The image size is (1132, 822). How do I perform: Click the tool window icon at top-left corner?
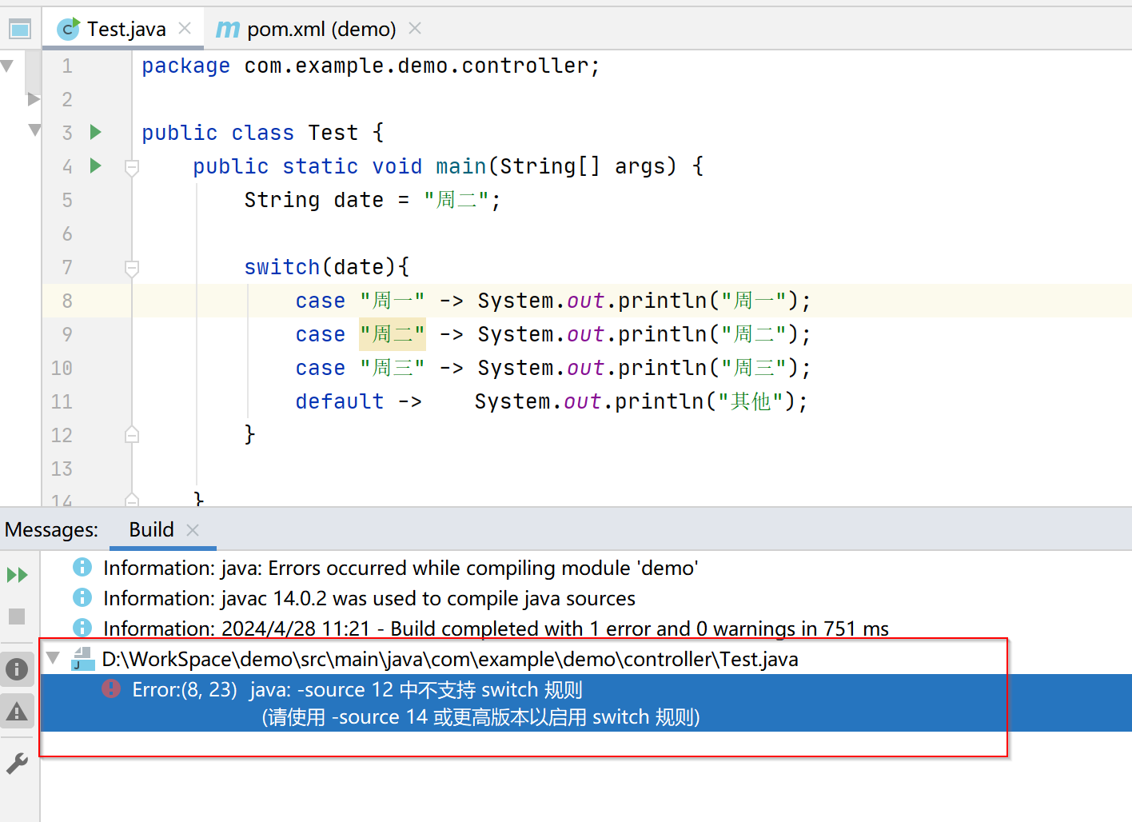click(x=18, y=27)
